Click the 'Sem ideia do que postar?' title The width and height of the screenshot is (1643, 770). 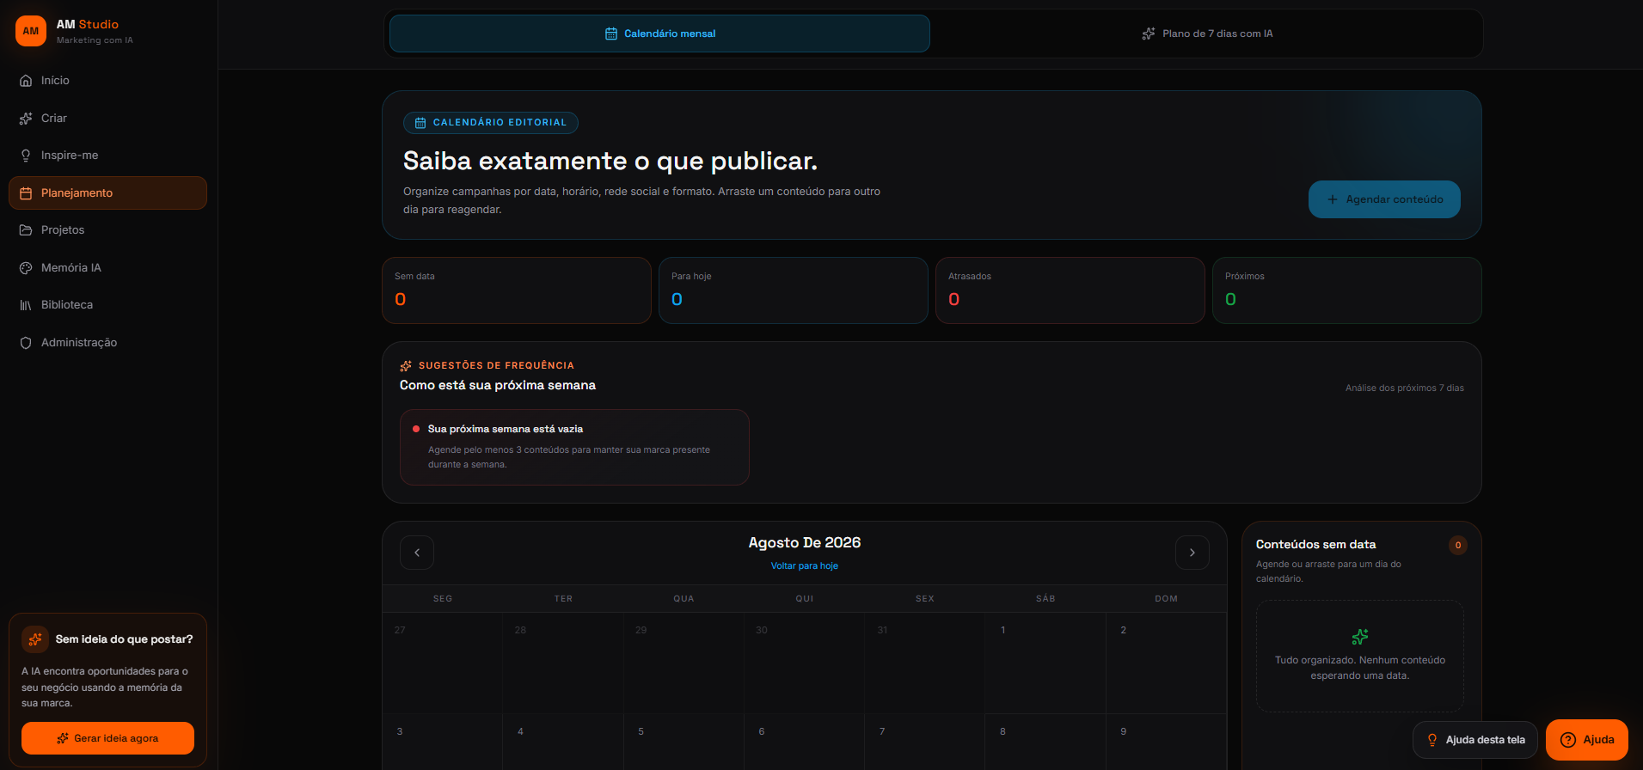125,639
